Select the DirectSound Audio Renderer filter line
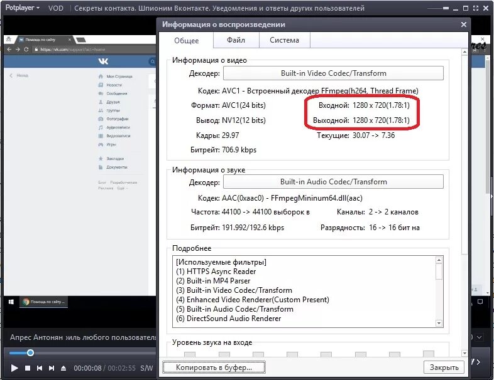Viewport: 494px width, 380px height. coord(228,319)
